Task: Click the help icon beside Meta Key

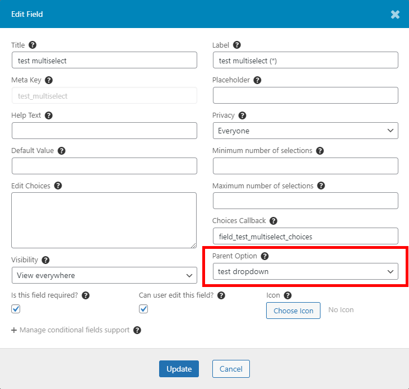Action: coord(49,80)
